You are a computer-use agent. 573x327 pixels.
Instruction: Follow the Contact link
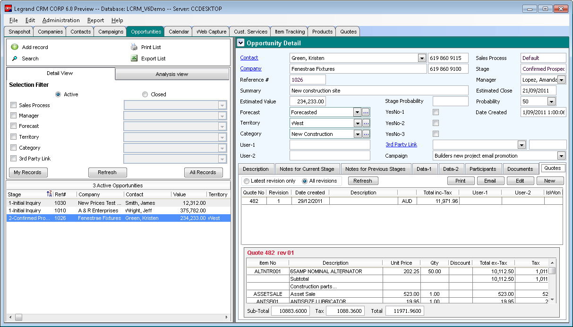249,58
